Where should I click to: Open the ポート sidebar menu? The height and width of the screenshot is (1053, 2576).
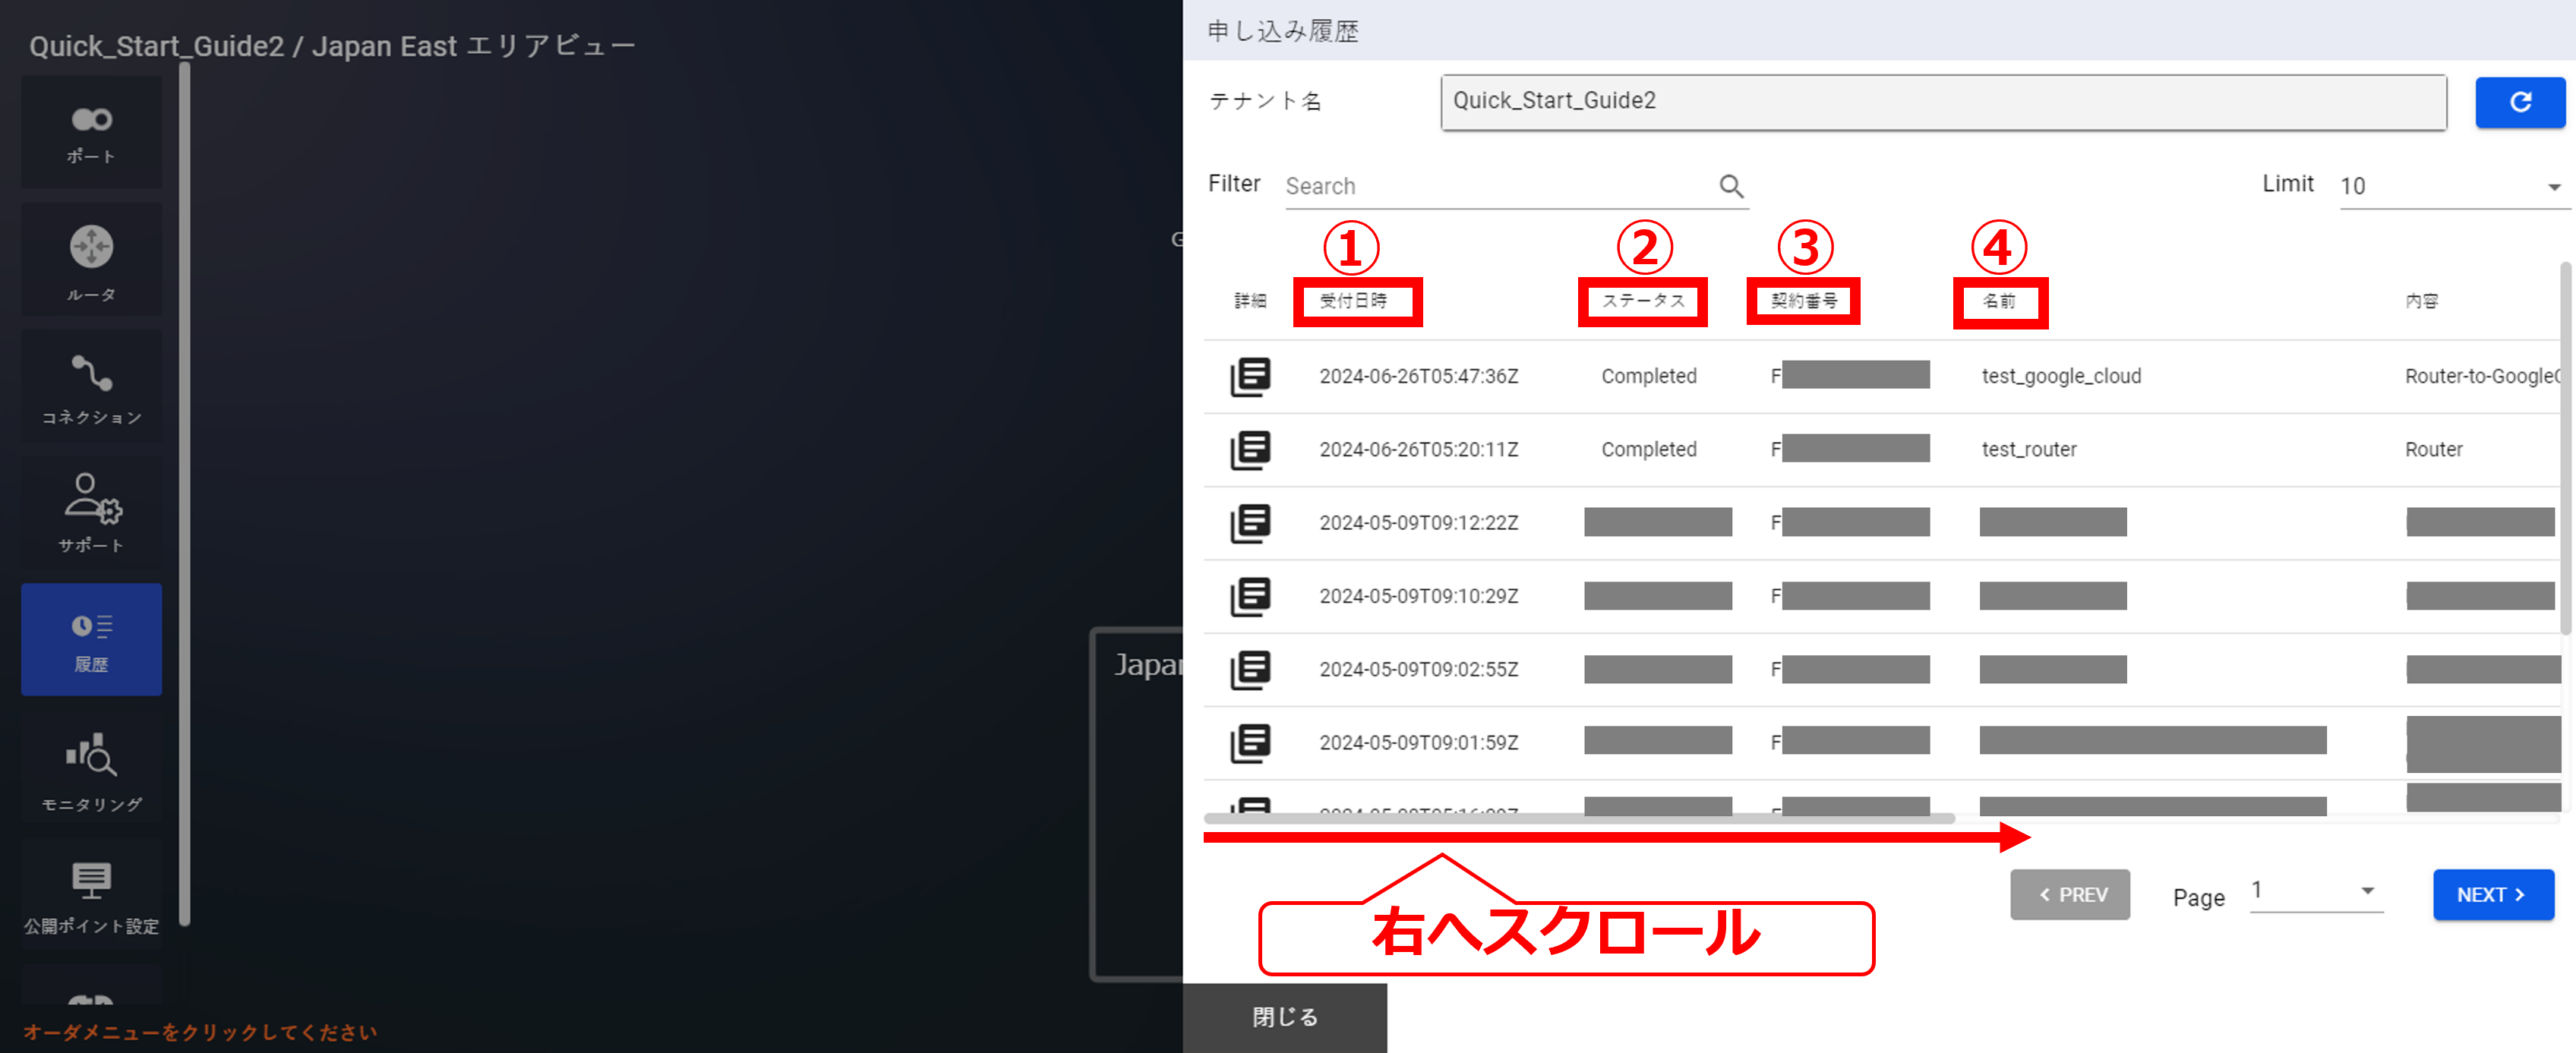(x=91, y=133)
